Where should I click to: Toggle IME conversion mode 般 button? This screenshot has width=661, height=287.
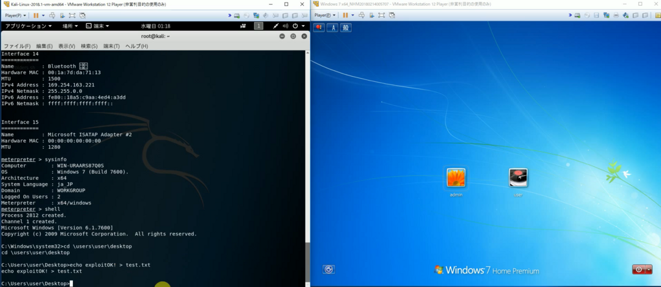point(346,27)
